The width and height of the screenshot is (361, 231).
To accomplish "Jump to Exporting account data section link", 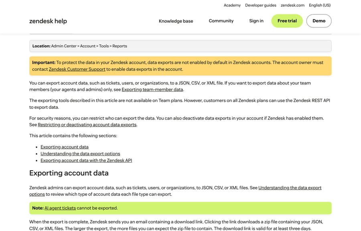I will 65,147.
